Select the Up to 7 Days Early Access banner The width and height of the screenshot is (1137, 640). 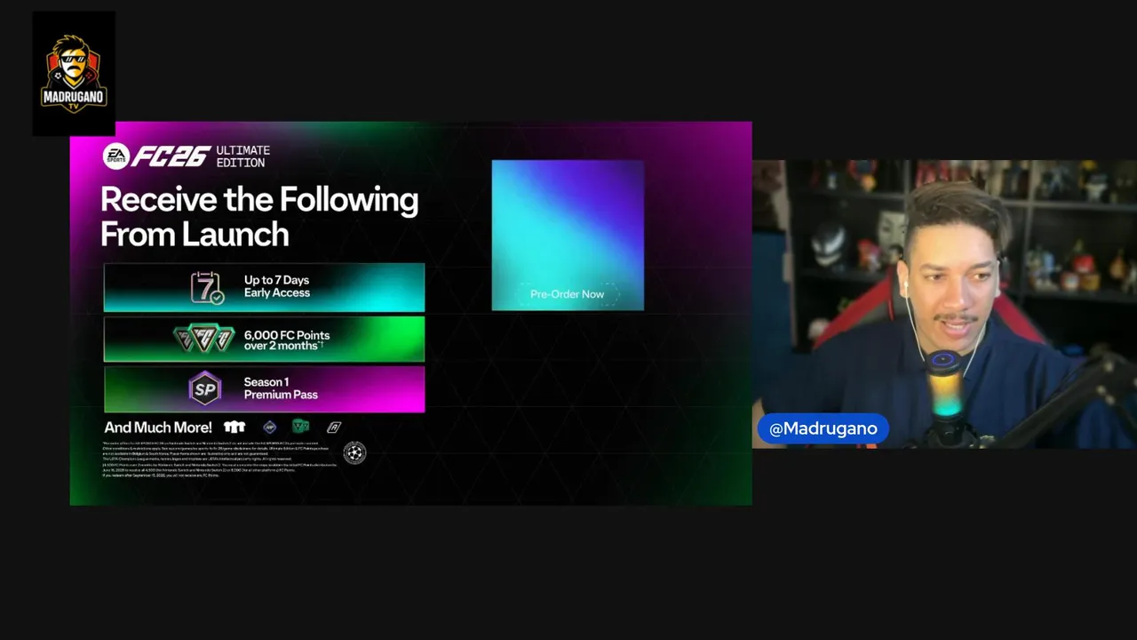[x=264, y=287]
